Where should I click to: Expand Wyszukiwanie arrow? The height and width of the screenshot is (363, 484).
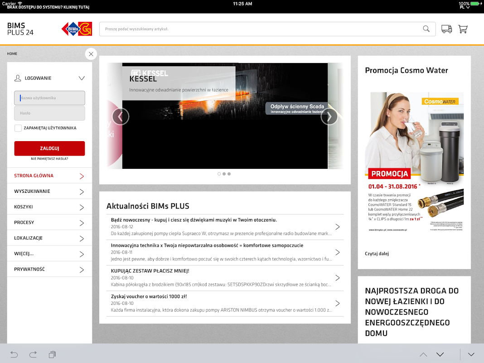point(82,192)
